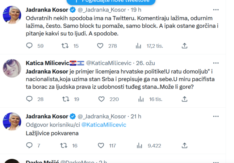The image size is (234, 163).
Task: Share the "Lažljivice pokvarena" reply
Action: pos(184,145)
